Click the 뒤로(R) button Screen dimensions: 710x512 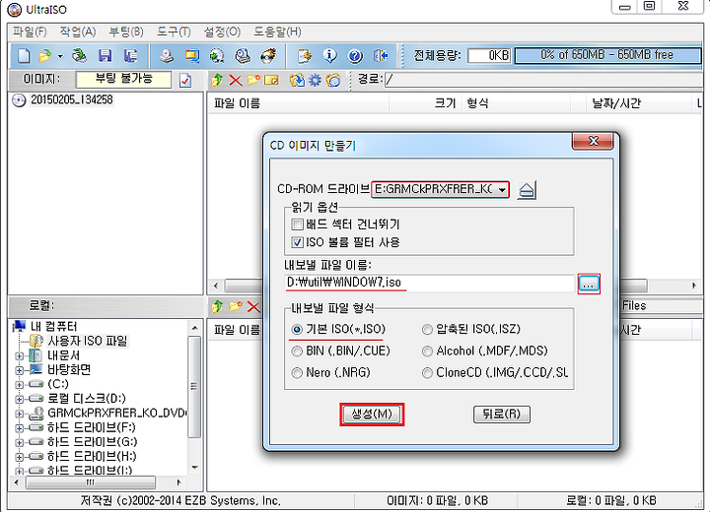(502, 414)
